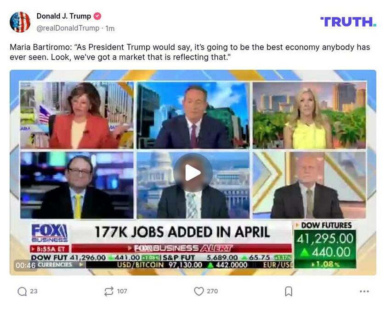Click the 177K JOBS ADDED headline banner
Viewport: 386px width, 309px height.
coord(182,232)
